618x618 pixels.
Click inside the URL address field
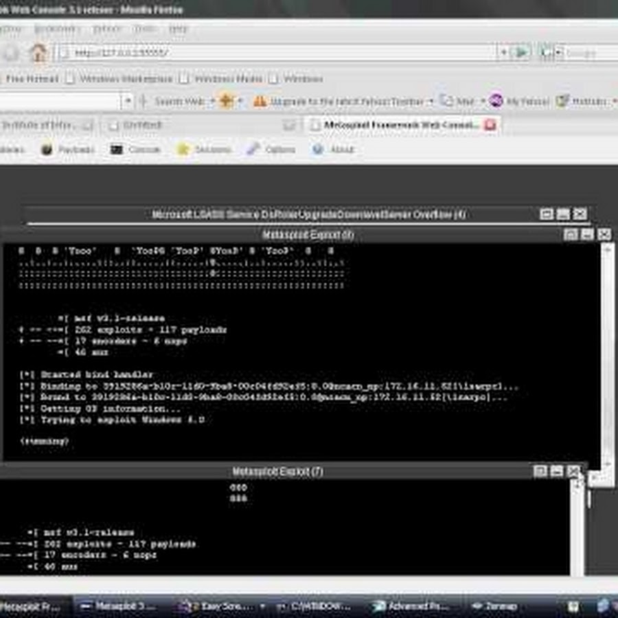click(x=275, y=52)
